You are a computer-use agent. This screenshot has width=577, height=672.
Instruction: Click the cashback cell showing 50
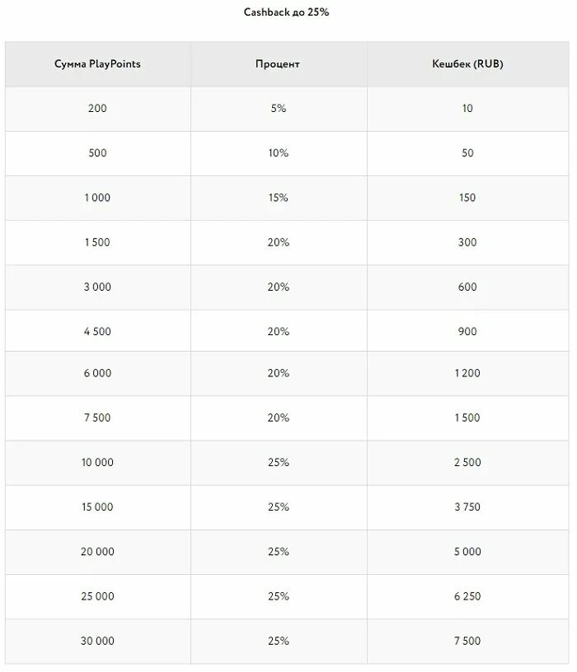(467, 153)
